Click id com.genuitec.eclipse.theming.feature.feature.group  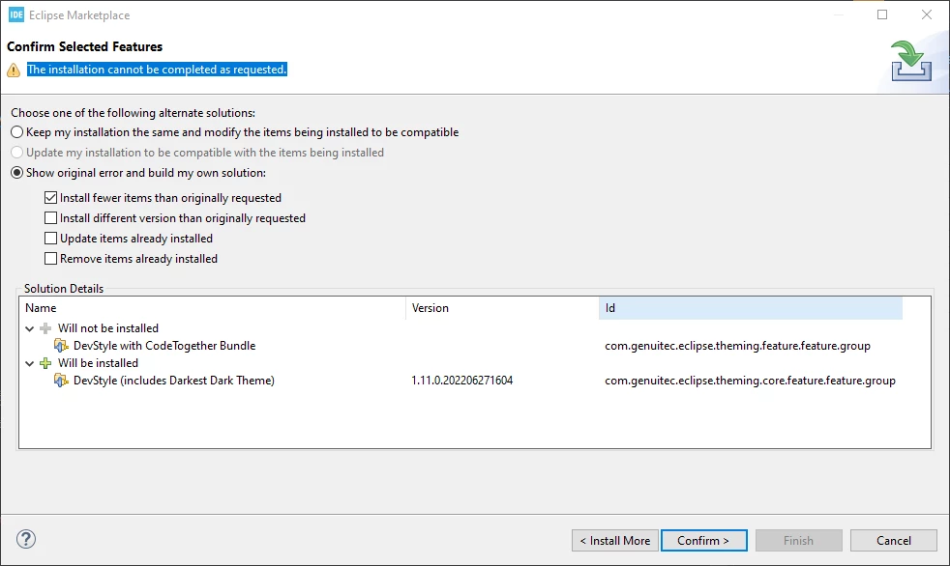[737, 346]
